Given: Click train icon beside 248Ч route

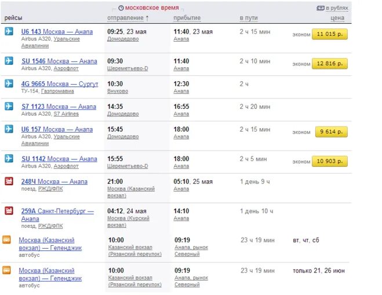Looking at the screenshot, I should pos(9,181).
